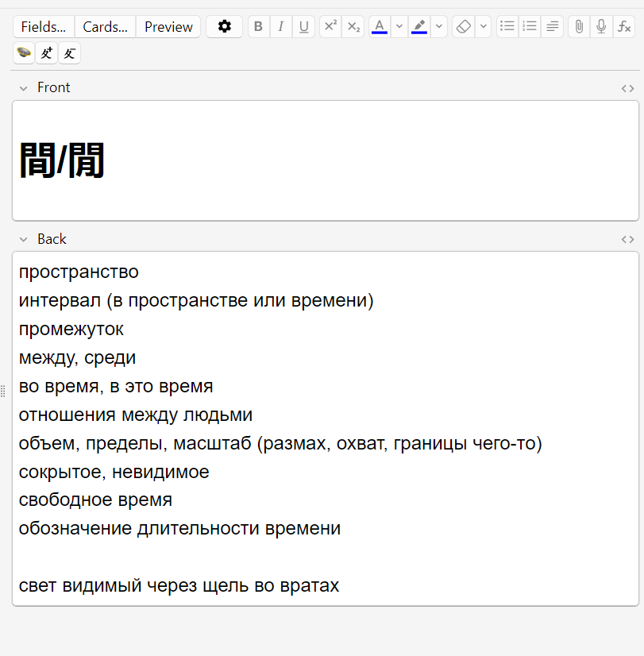Image resolution: width=644 pixels, height=656 pixels.
Task: Apply subscript formatting
Action: [x=353, y=27]
